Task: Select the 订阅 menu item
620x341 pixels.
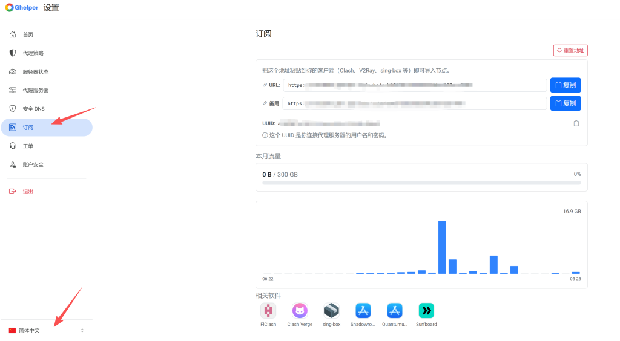Action: click(x=47, y=127)
